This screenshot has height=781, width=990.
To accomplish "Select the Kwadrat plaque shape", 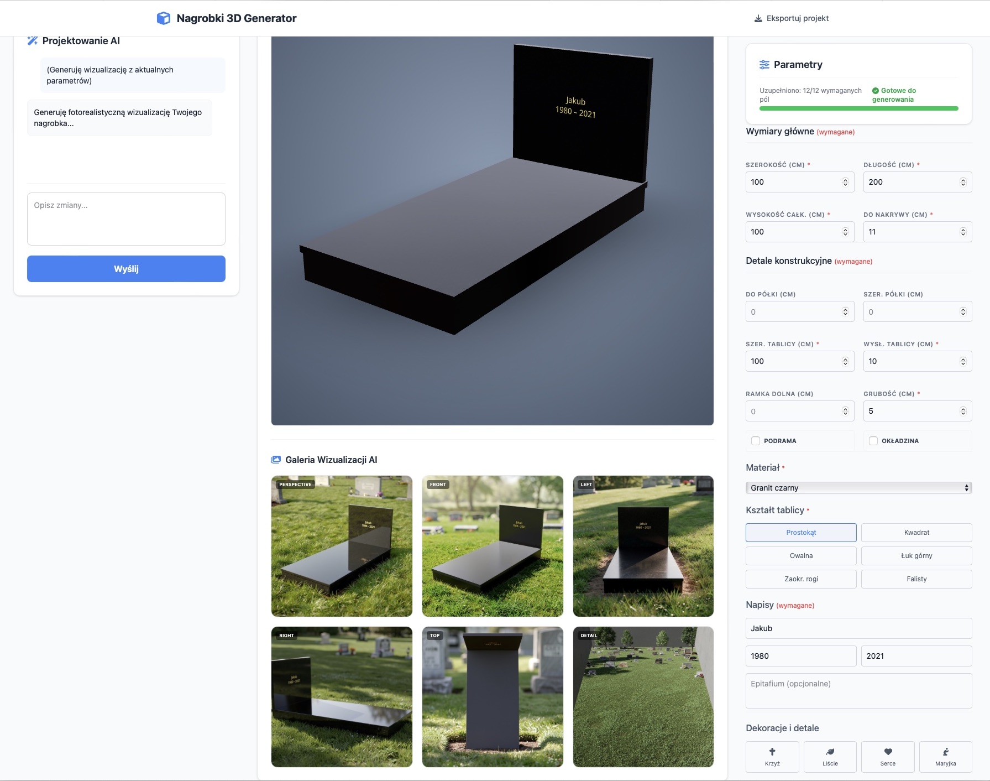I will click(916, 533).
